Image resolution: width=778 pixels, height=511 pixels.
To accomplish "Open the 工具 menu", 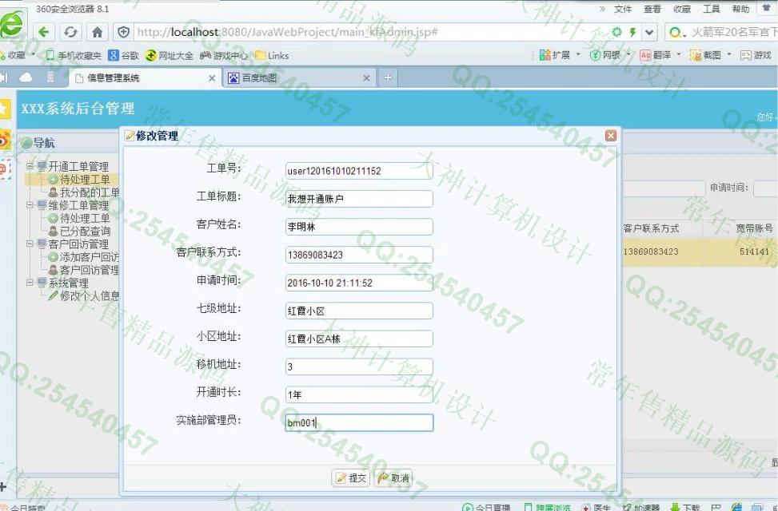I will click(x=711, y=9).
